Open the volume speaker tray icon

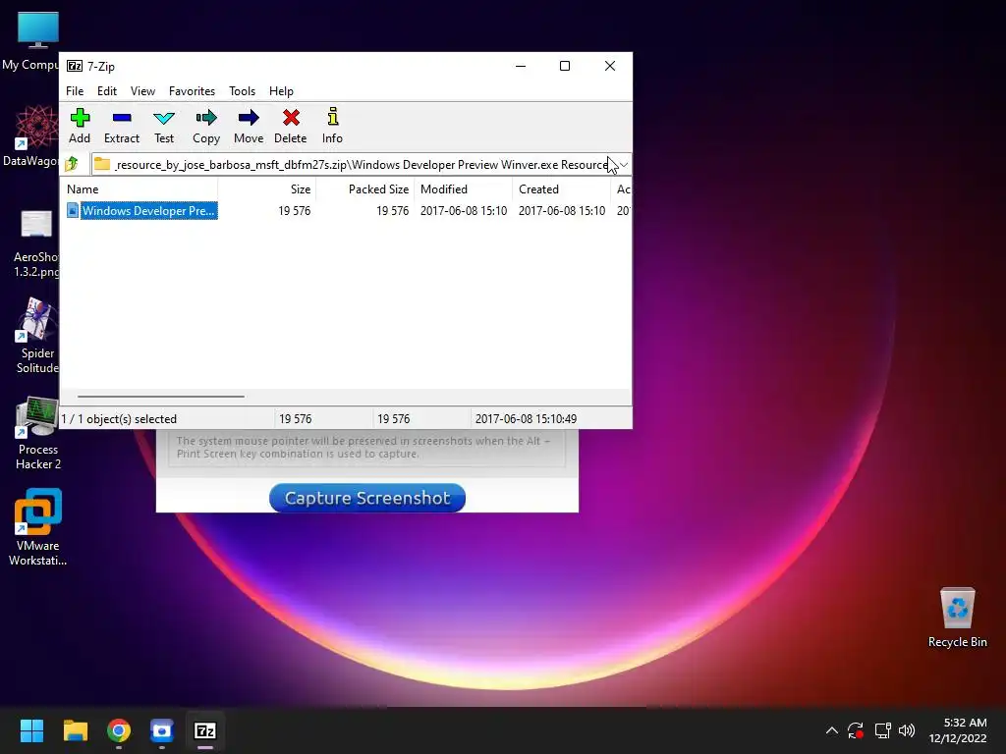coord(907,730)
